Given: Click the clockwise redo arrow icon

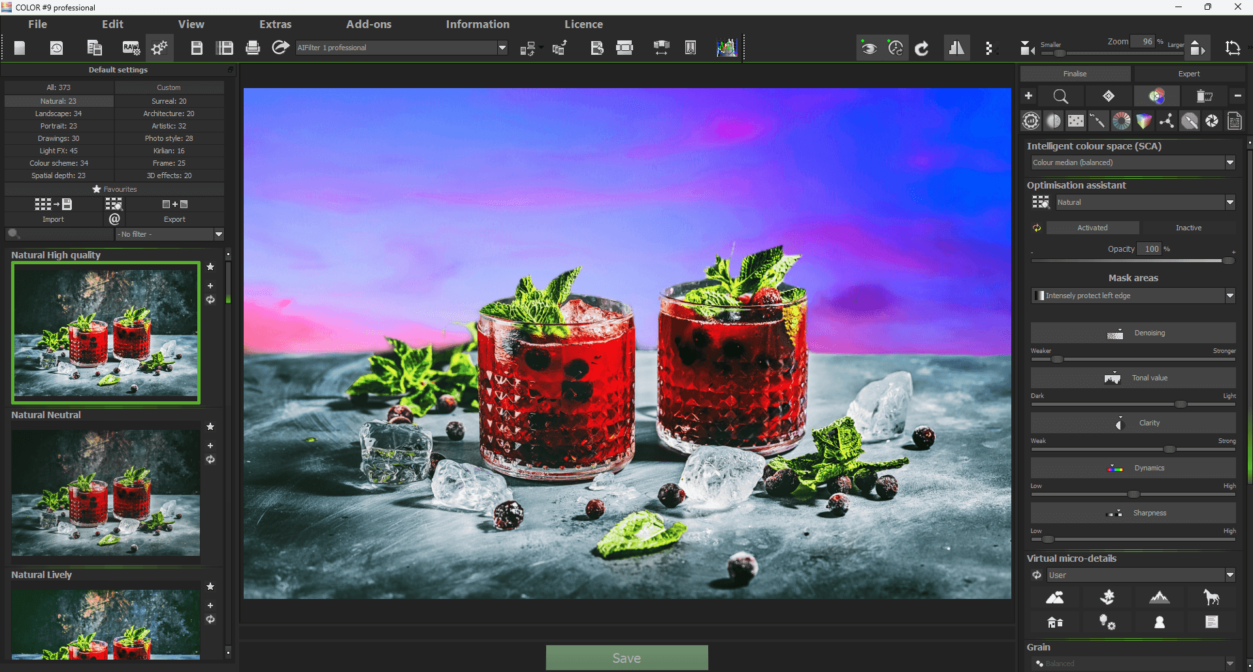Looking at the screenshot, I should tap(922, 48).
